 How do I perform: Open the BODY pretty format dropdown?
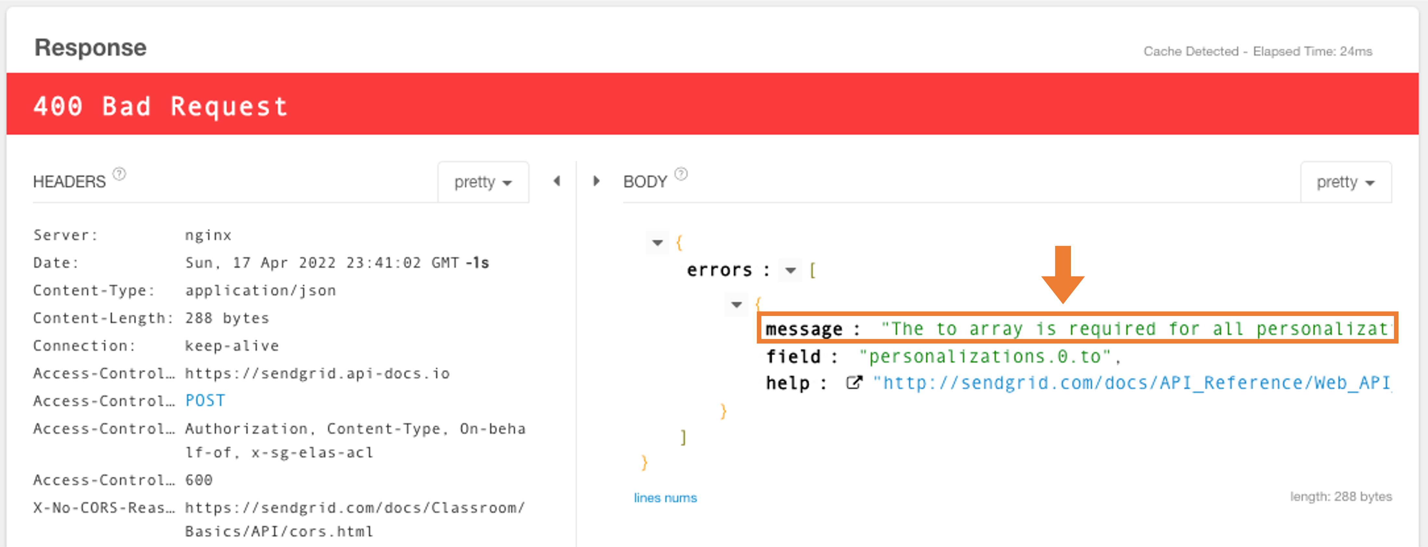pyautogui.click(x=1347, y=182)
